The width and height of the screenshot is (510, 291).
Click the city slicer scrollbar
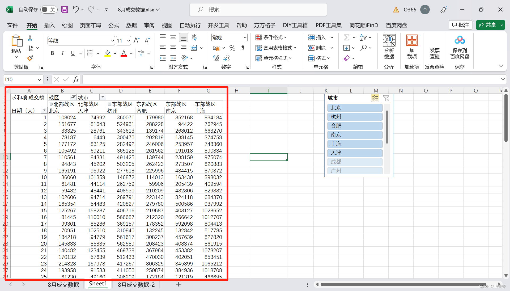pos(387,127)
